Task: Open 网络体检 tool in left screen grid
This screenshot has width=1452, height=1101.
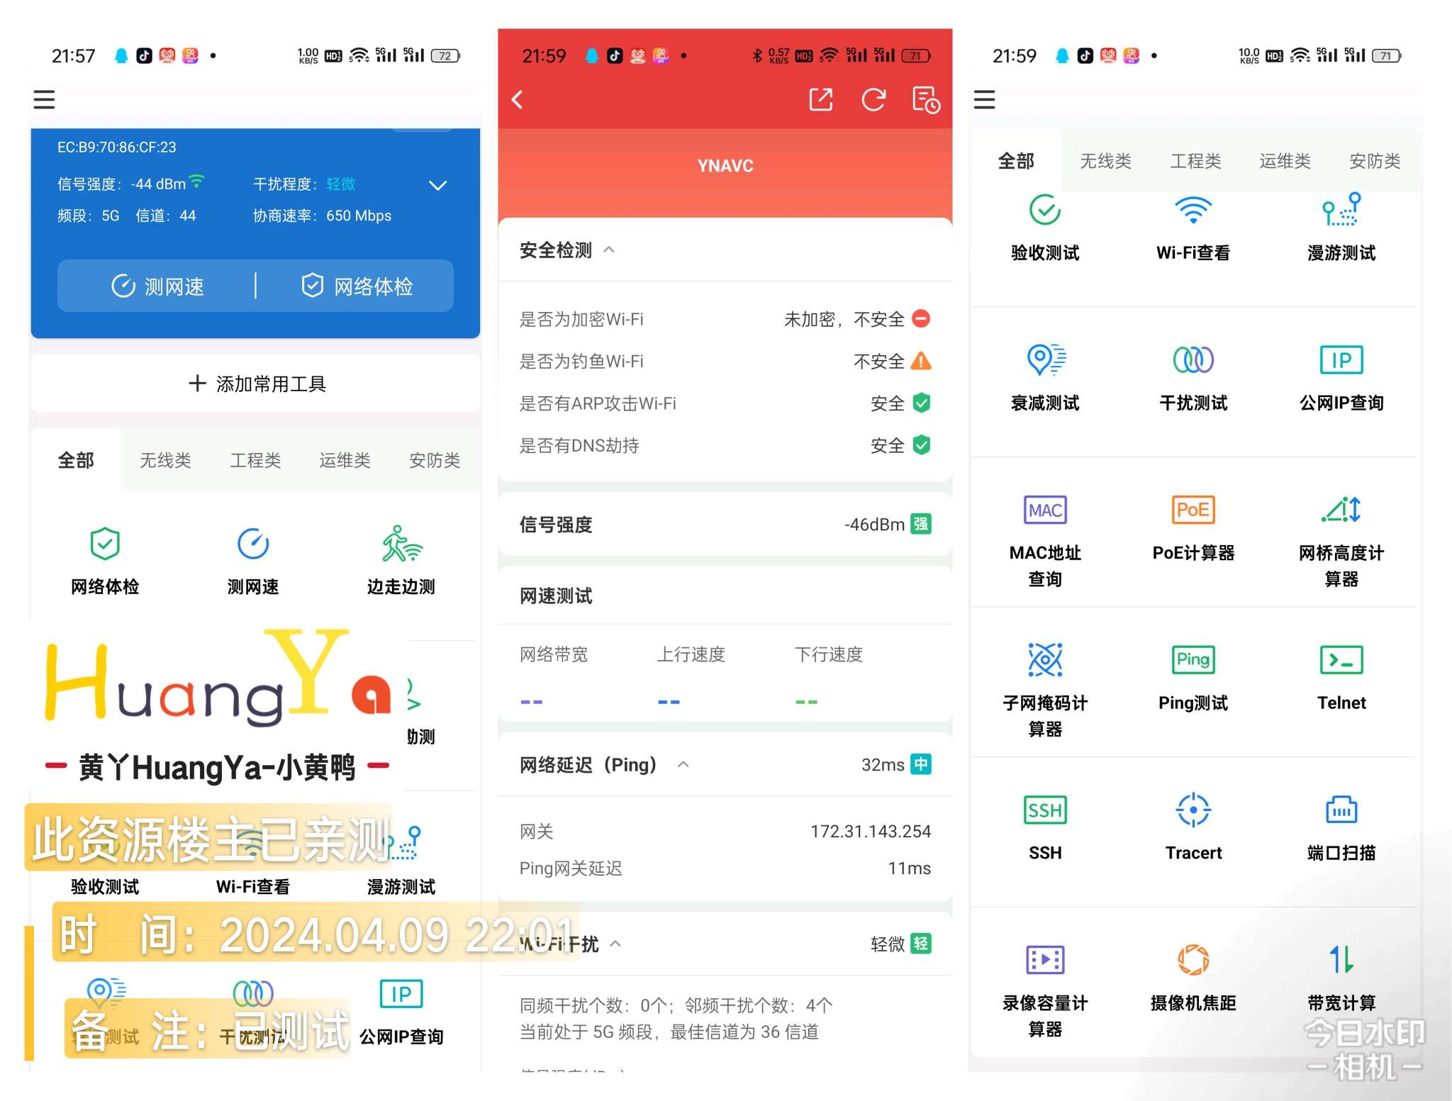Action: [x=105, y=560]
